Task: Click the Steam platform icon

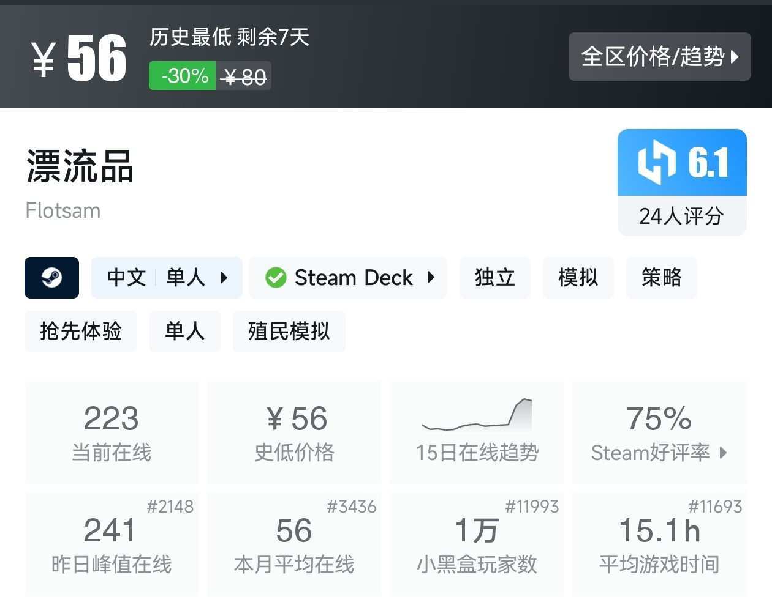Action: 51,278
